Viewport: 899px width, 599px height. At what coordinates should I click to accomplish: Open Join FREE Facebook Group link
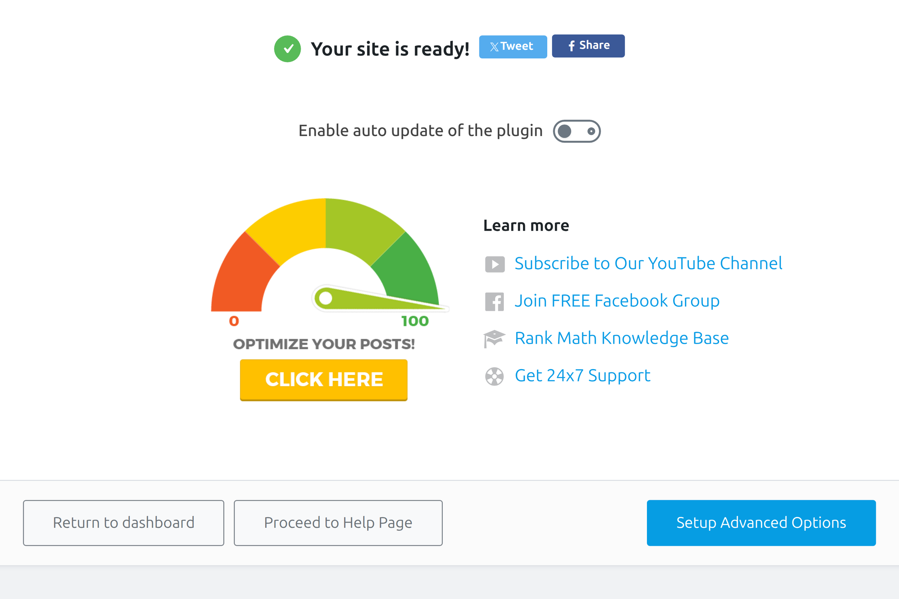coord(617,301)
